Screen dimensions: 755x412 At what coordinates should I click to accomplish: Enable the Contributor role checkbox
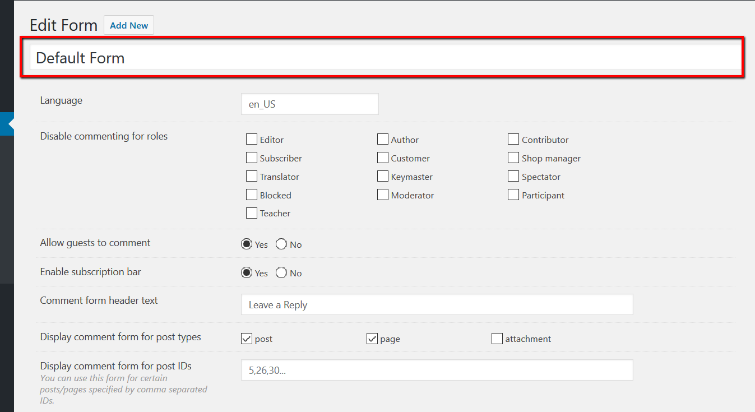click(x=513, y=140)
